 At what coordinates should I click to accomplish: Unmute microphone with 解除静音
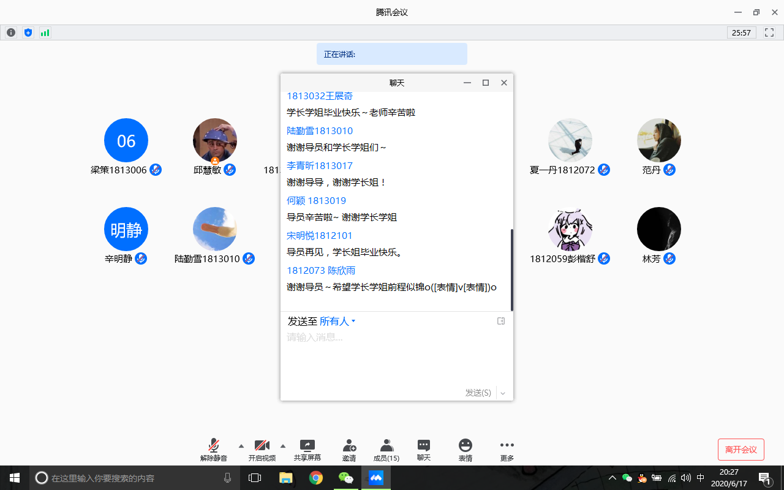tap(214, 450)
